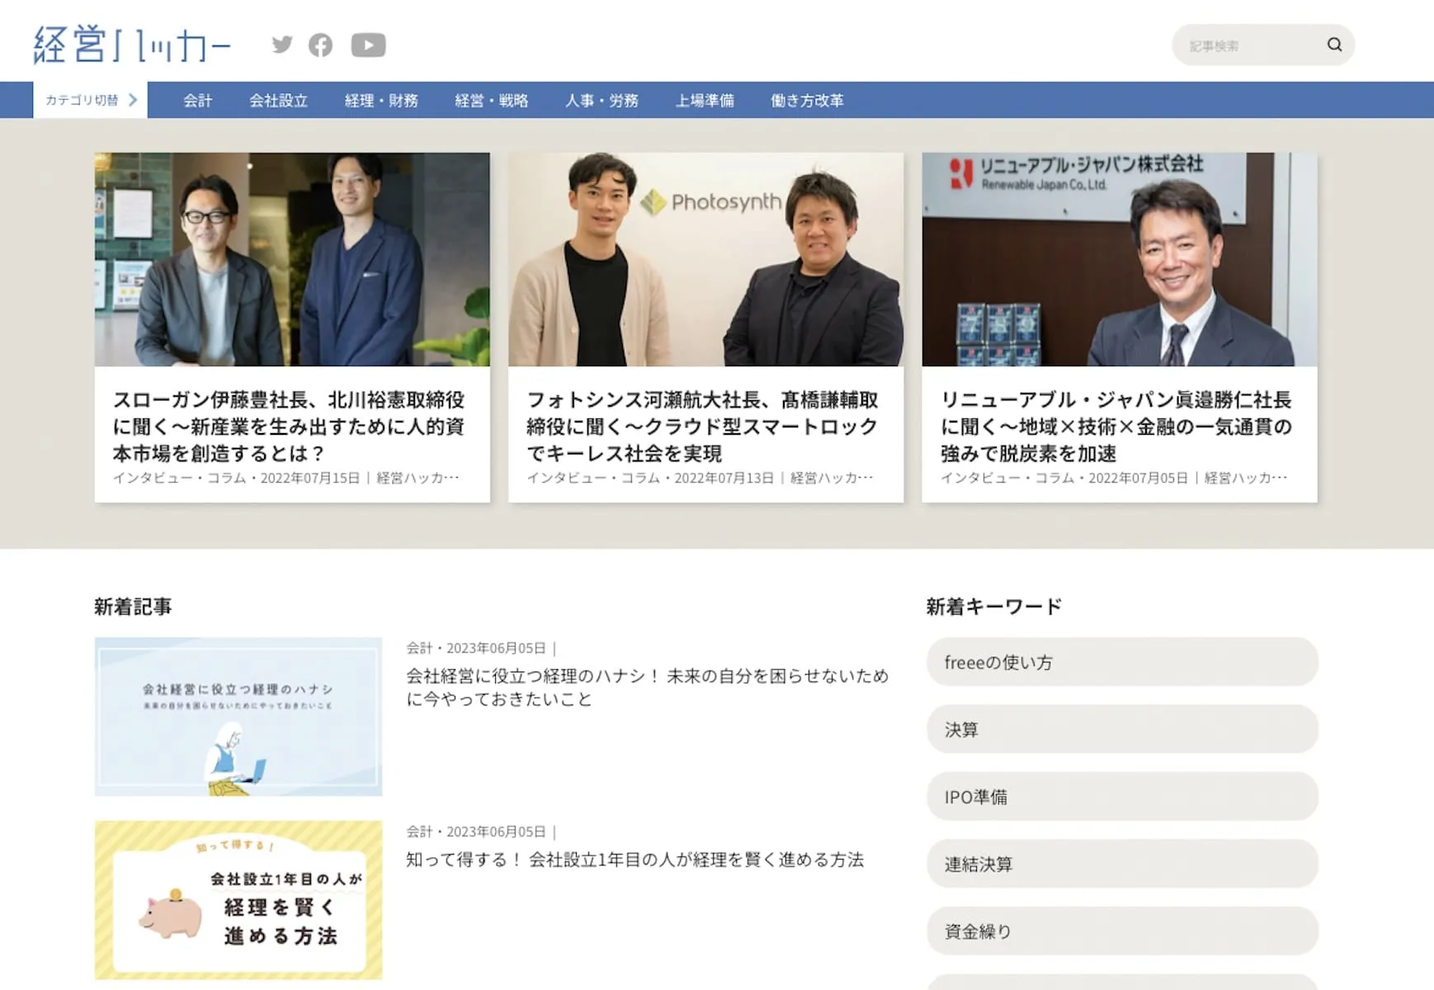Viewport: 1434px width, 990px height.
Task: Open the YouTube icon link
Action: click(368, 45)
